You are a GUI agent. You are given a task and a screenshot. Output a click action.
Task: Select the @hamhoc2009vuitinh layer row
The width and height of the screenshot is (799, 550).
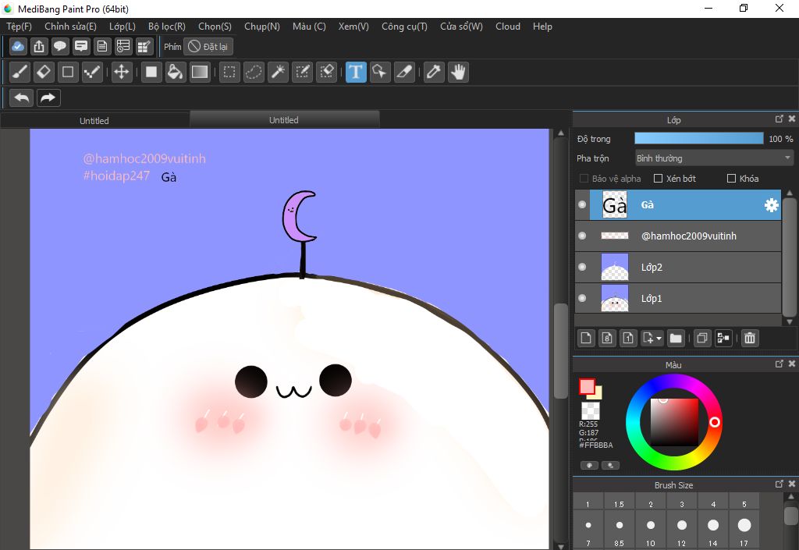pos(678,236)
